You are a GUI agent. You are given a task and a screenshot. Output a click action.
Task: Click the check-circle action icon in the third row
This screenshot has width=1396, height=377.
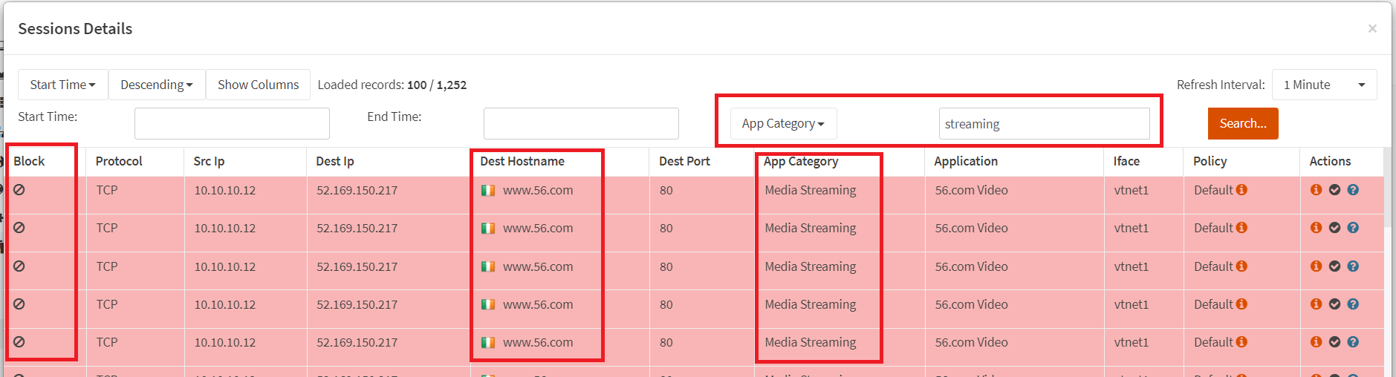coord(1335,266)
